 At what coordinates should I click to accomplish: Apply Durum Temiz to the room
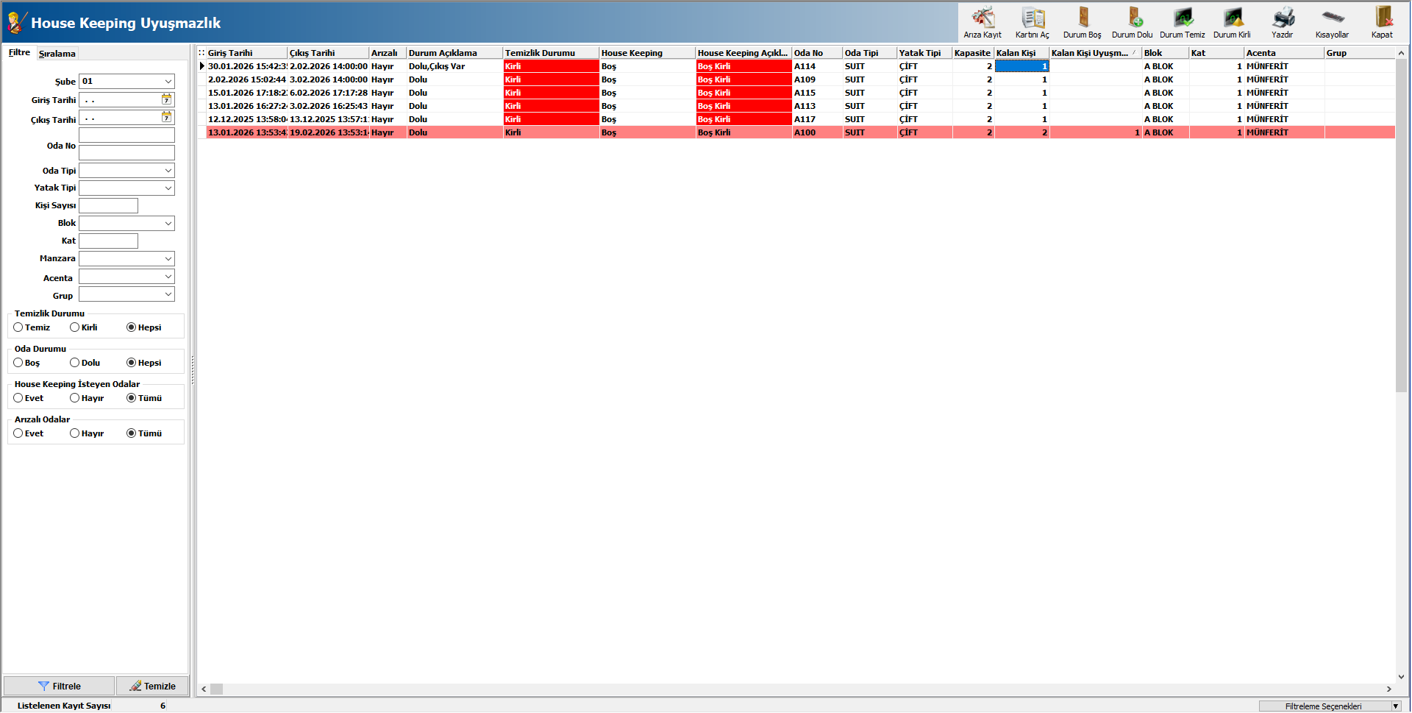[1183, 23]
